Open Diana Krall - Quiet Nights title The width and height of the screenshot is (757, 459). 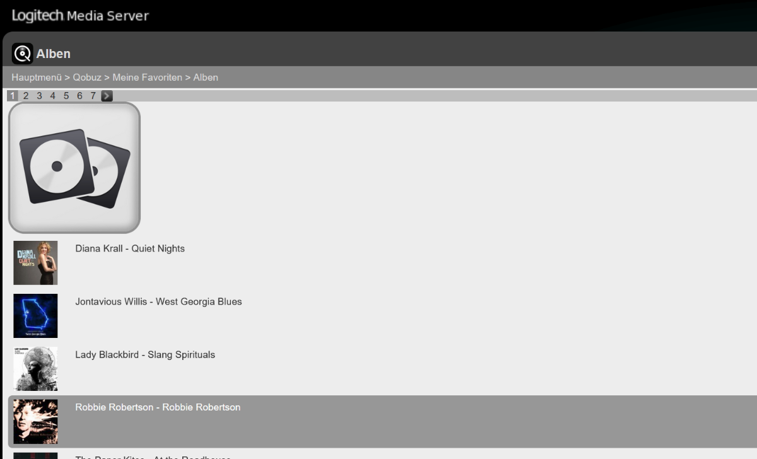click(x=130, y=248)
